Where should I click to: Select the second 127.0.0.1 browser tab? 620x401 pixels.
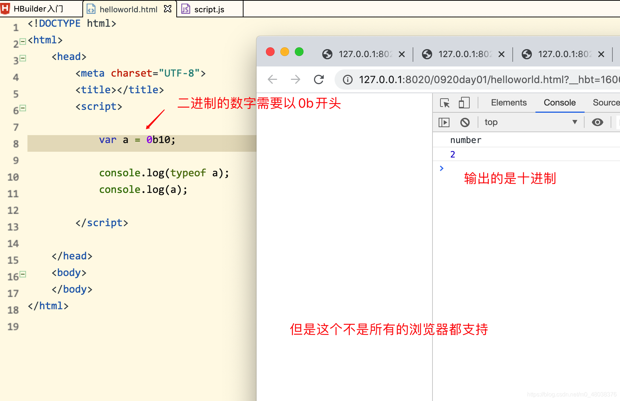point(465,54)
